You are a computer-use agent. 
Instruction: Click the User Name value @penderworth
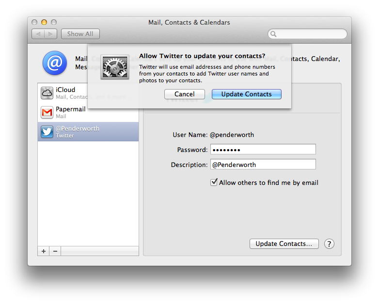pyautogui.click(x=232, y=135)
